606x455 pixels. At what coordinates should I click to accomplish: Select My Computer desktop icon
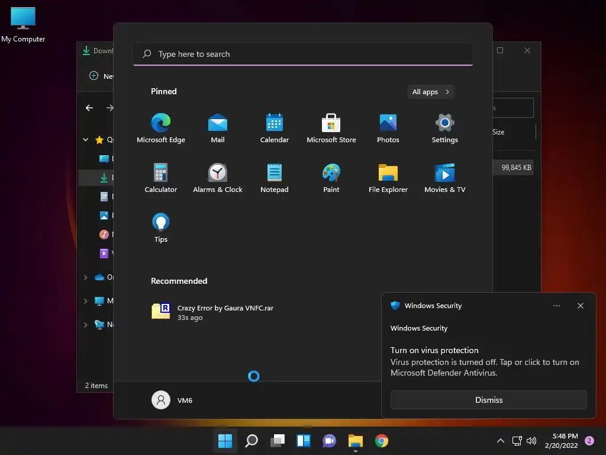(x=23, y=25)
